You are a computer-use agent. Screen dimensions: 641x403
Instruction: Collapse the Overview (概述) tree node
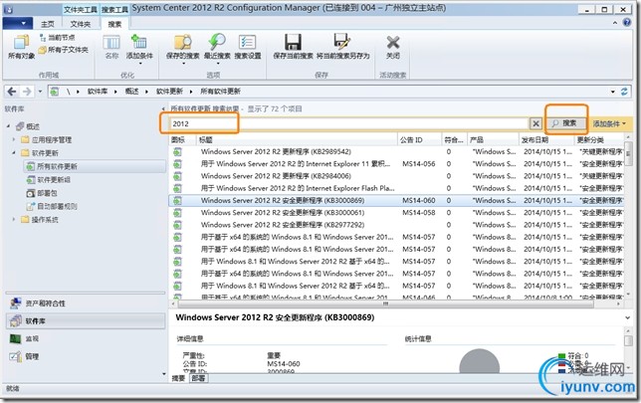point(9,126)
